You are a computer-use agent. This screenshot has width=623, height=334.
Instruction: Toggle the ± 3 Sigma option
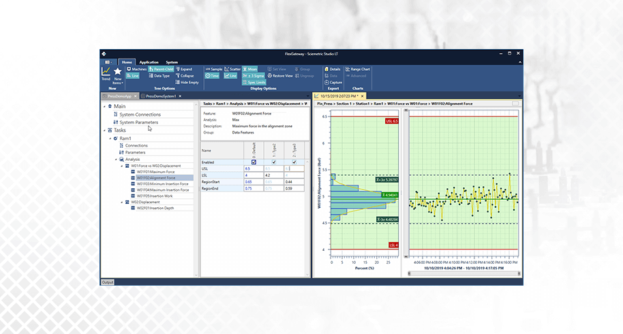(253, 76)
